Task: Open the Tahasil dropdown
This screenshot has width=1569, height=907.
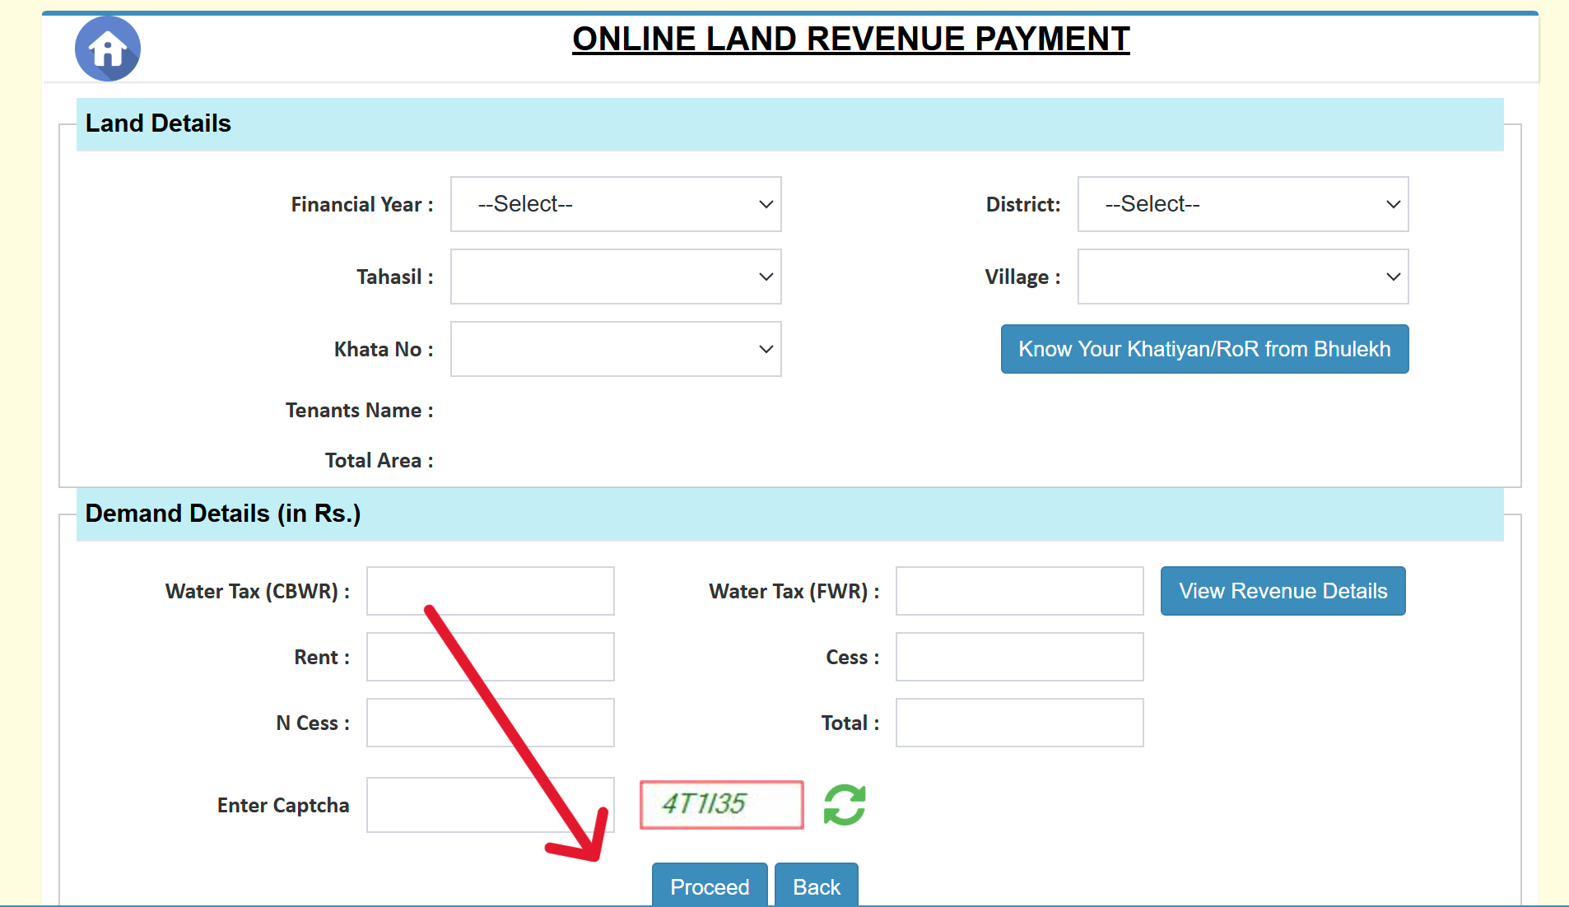Action: point(616,277)
